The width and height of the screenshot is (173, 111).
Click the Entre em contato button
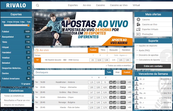153,66
